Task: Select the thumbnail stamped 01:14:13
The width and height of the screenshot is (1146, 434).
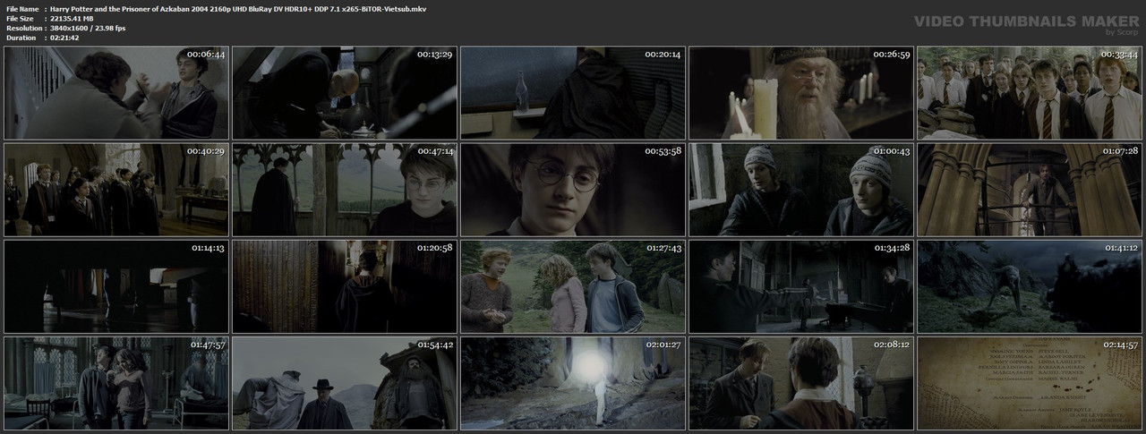Action: click(x=116, y=286)
